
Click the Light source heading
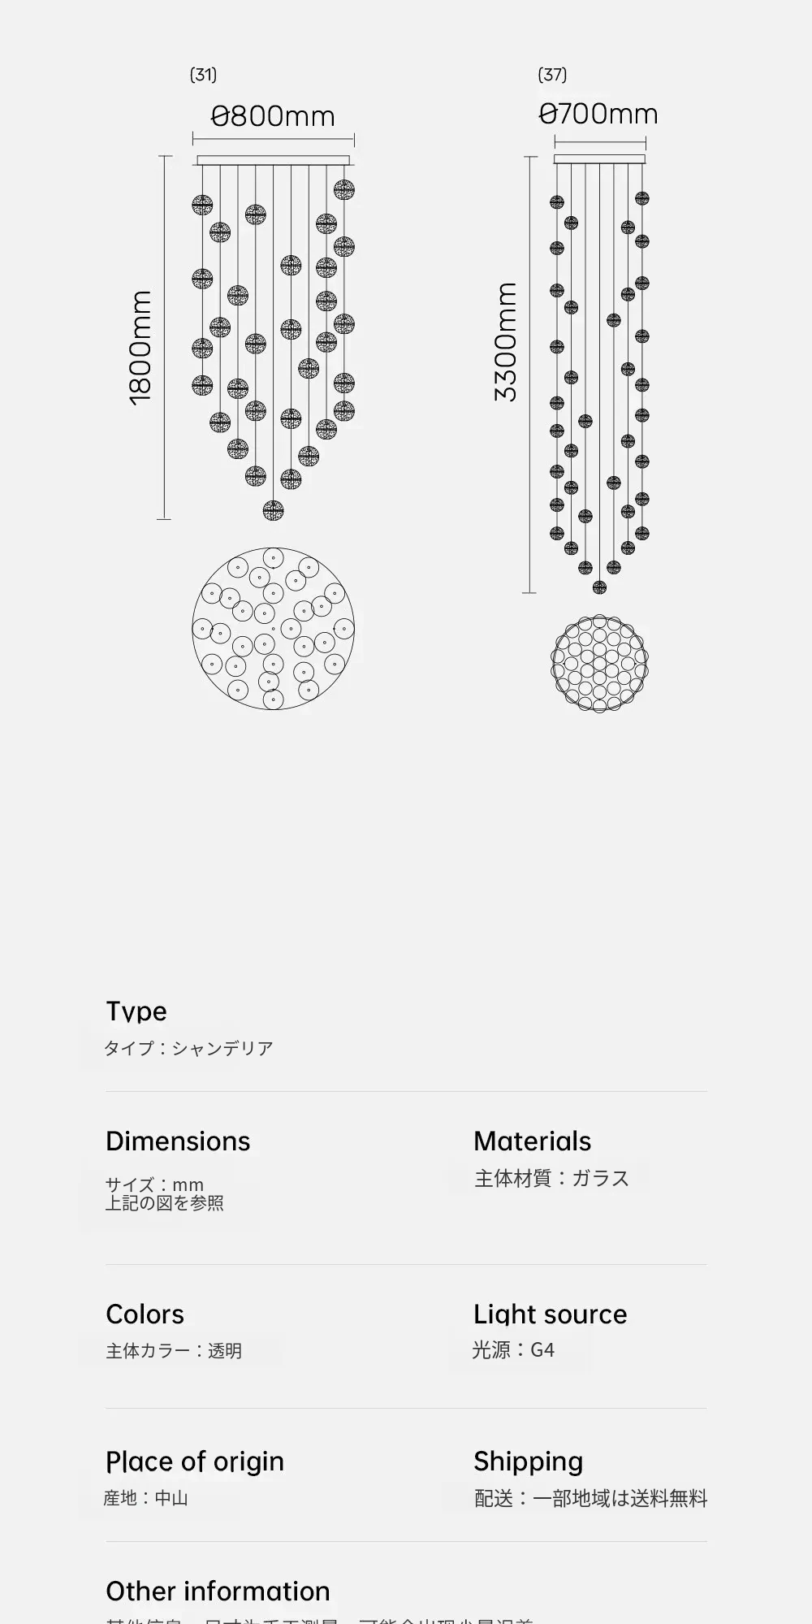pos(550,1314)
